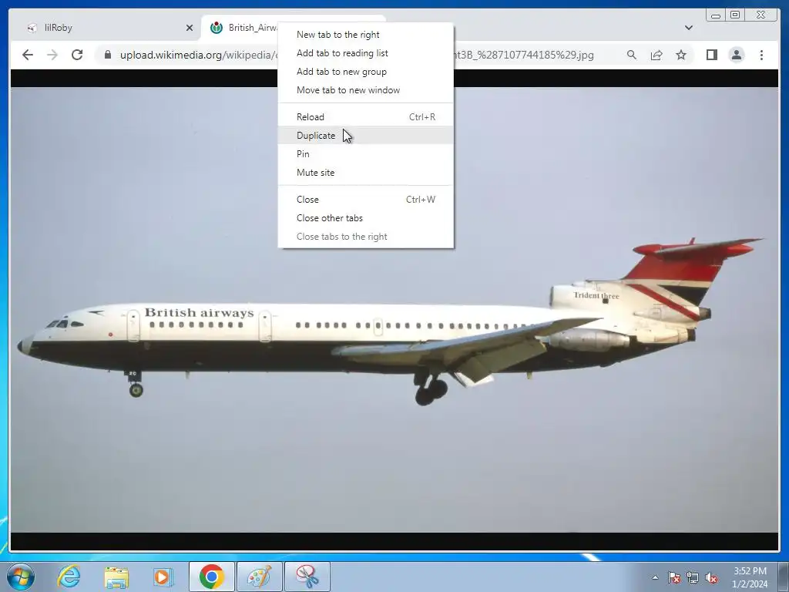Pin the tab via context menu
The width and height of the screenshot is (789, 592).
click(366, 154)
